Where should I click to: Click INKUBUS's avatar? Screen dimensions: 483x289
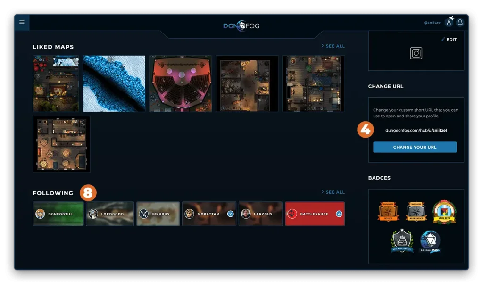coord(143,214)
